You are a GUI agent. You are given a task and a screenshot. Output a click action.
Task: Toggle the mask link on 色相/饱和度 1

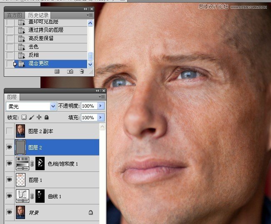[32, 164]
